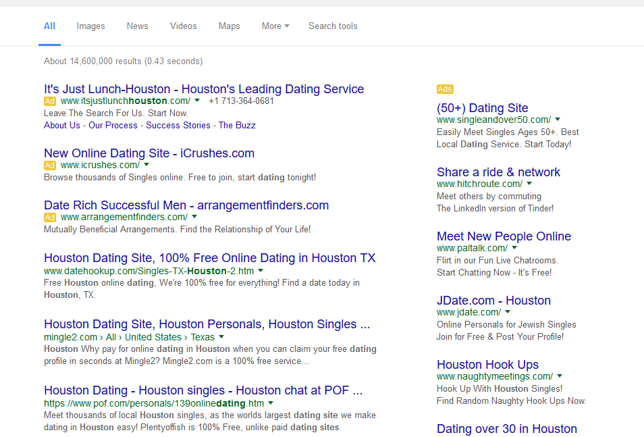This screenshot has width=644, height=437.
Task: Open dropdown arrow next to pof.com URL
Action: tap(271, 403)
